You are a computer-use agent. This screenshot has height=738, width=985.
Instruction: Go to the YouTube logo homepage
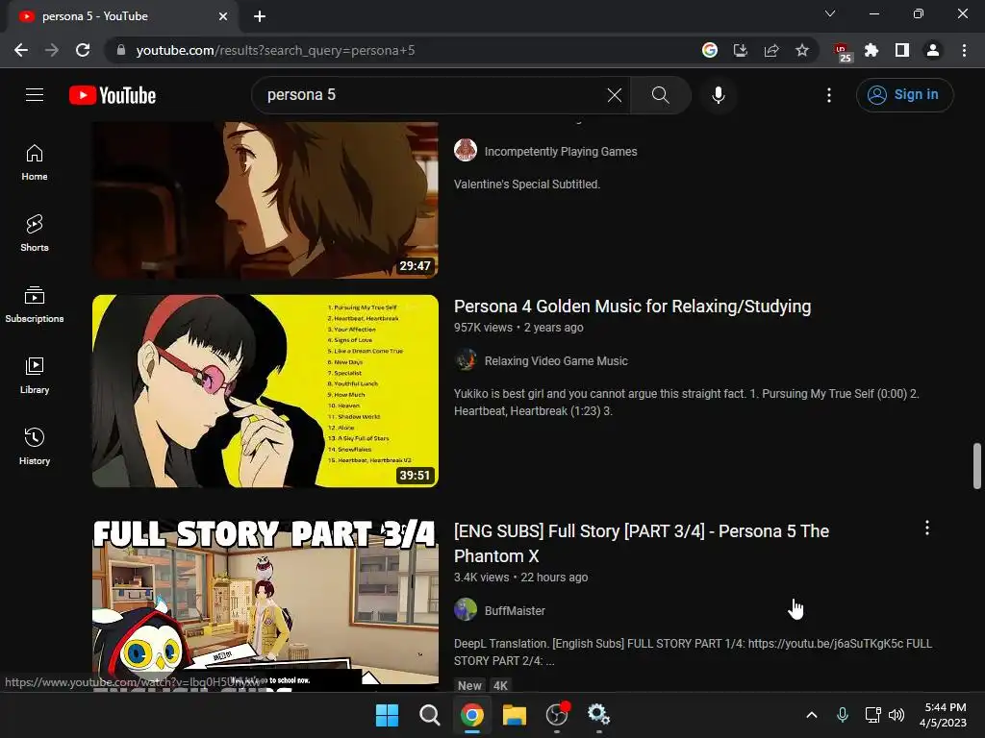(x=113, y=95)
